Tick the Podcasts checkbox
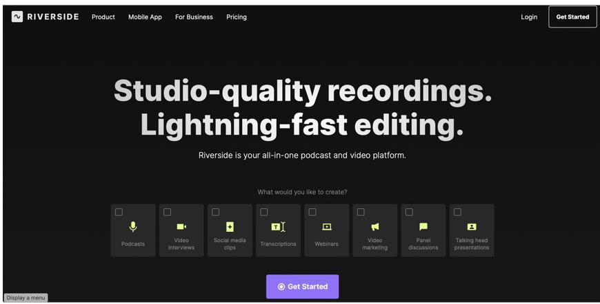 119,212
